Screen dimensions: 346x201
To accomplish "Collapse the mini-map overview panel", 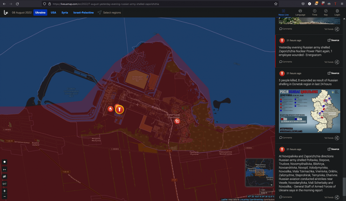I will coord(271,185).
